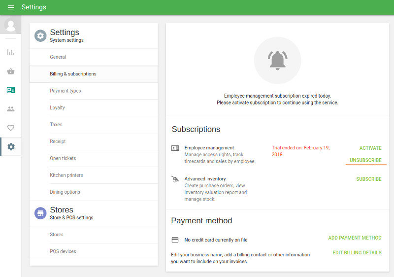The width and height of the screenshot is (394, 277).
Task: Select General settings menu item
Action: (58, 57)
